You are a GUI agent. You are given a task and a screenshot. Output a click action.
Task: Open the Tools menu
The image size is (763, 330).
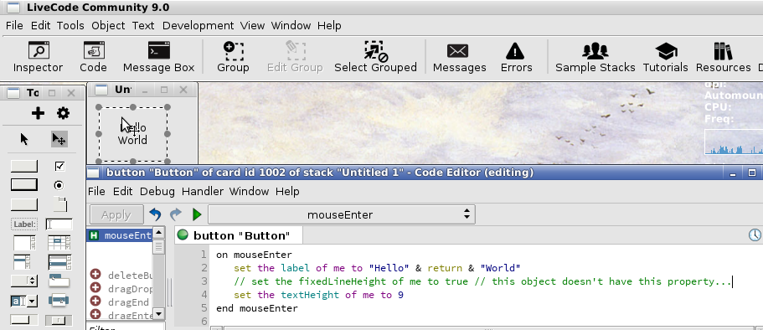[x=70, y=25]
